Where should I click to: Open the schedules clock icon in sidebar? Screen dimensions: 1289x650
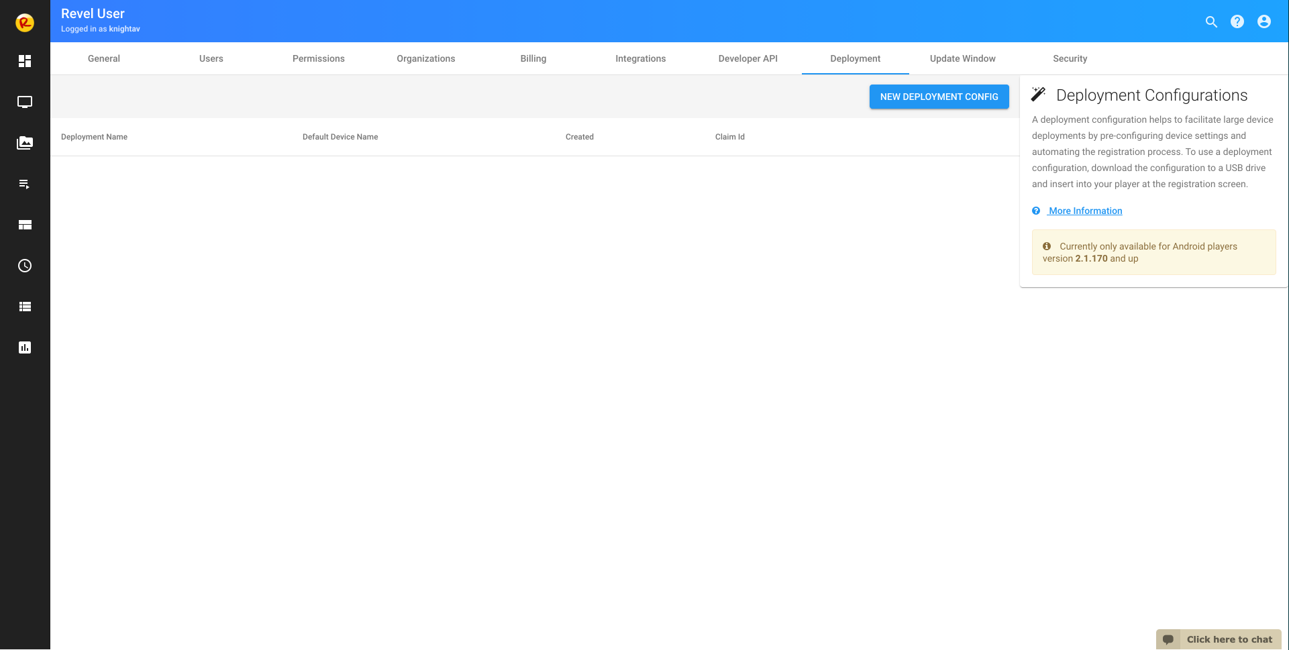point(25,266)
